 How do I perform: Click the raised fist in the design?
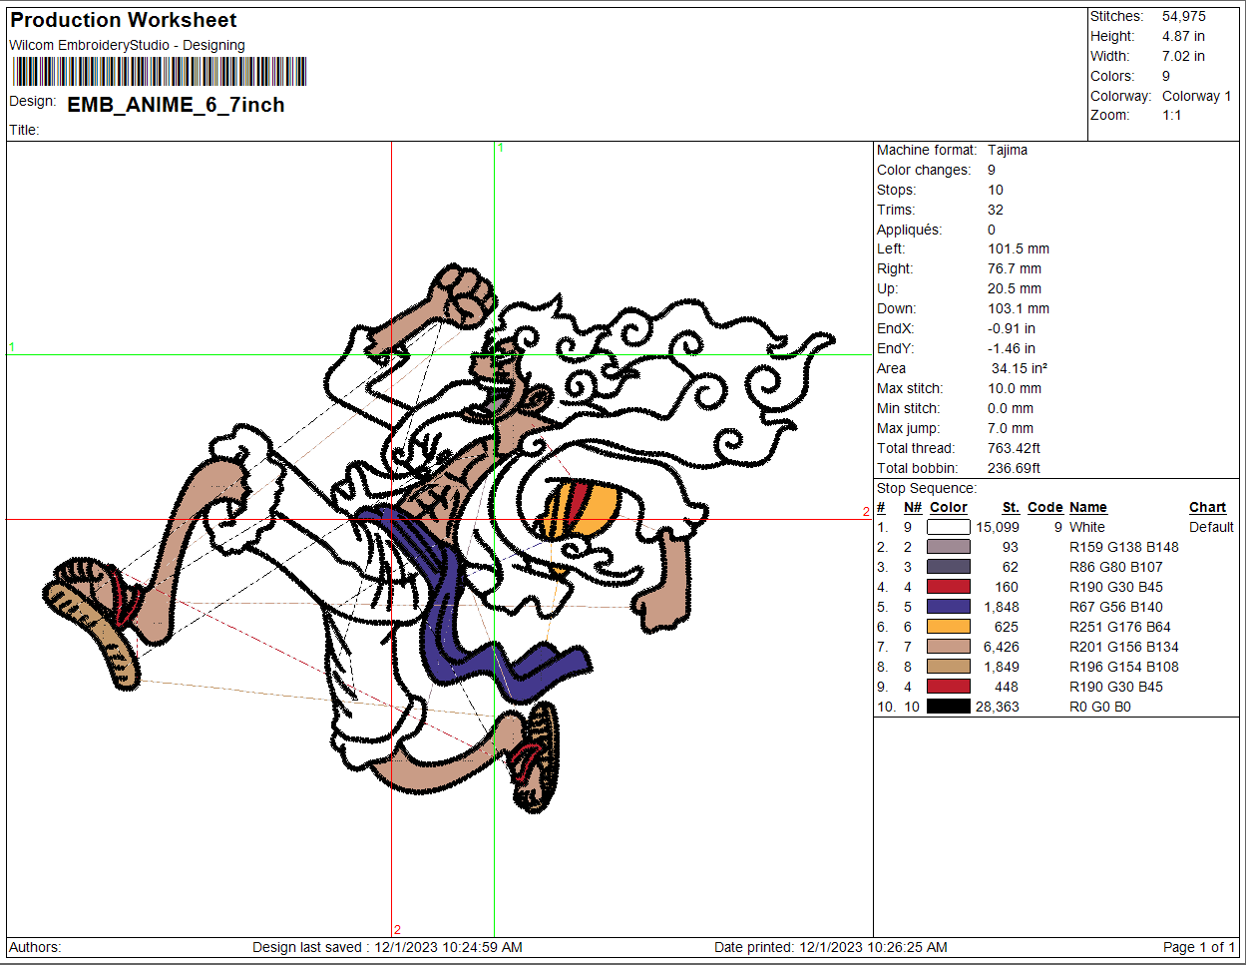click(x=466, y=294)
